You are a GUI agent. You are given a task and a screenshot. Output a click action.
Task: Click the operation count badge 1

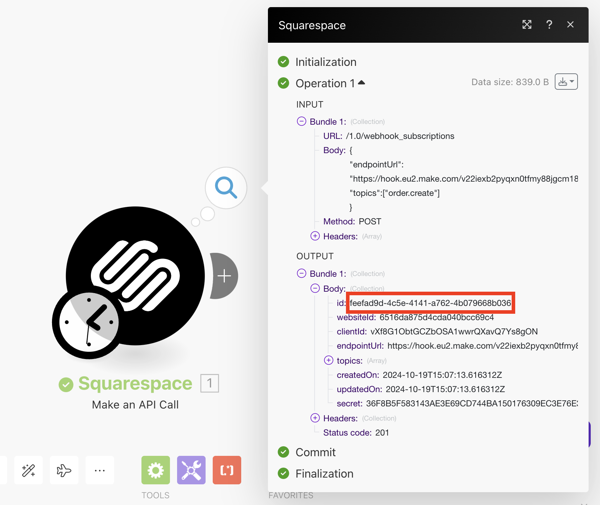[210, 383]
